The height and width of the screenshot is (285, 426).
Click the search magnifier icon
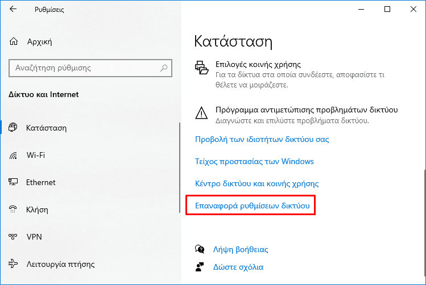(x=164, y=68)
